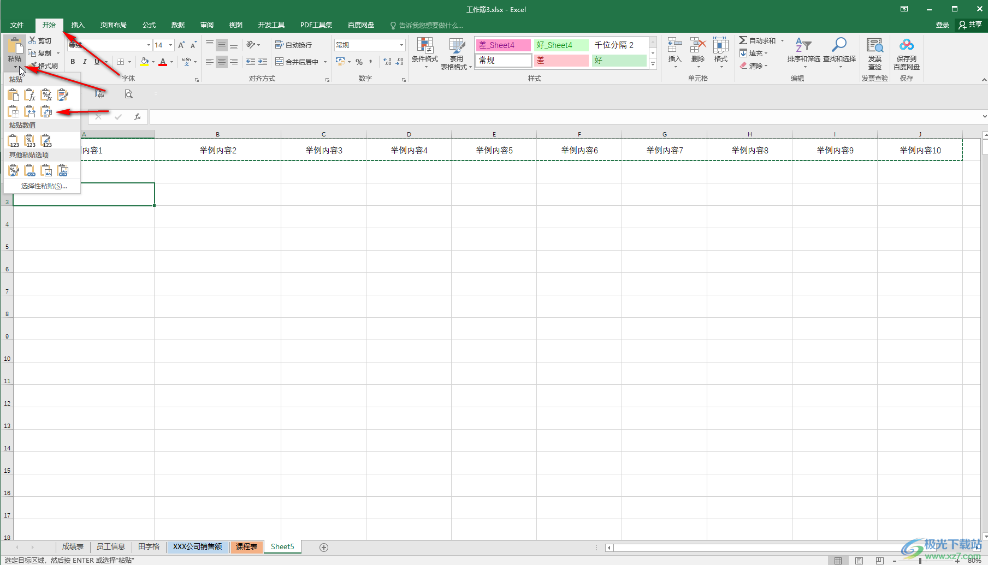Choose Paste Formulas and Number Formatting icon

click(x=46, y=95)
